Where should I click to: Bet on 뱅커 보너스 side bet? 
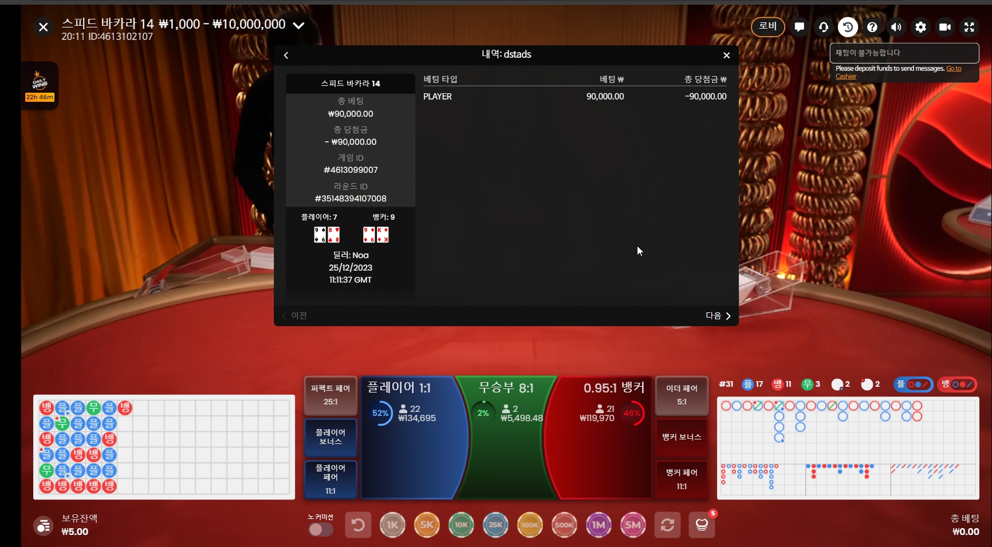click(682, 437)
